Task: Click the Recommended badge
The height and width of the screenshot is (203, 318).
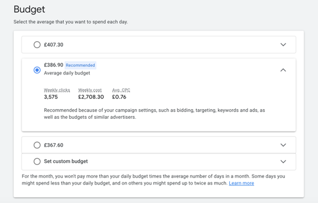Action: pyautogui.click(x=81, y=65)
